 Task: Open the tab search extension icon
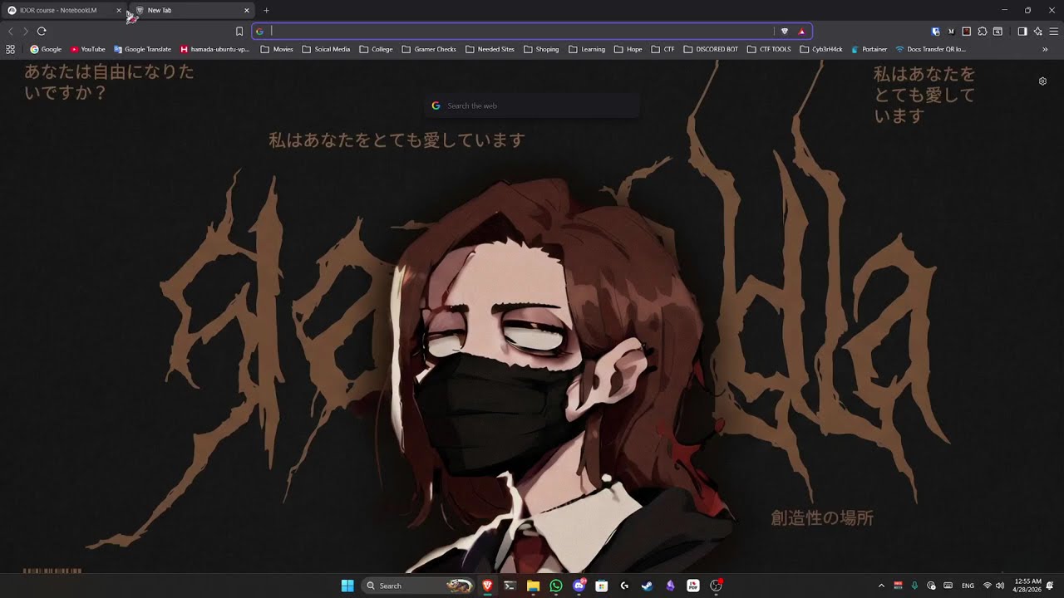point(997,32)
